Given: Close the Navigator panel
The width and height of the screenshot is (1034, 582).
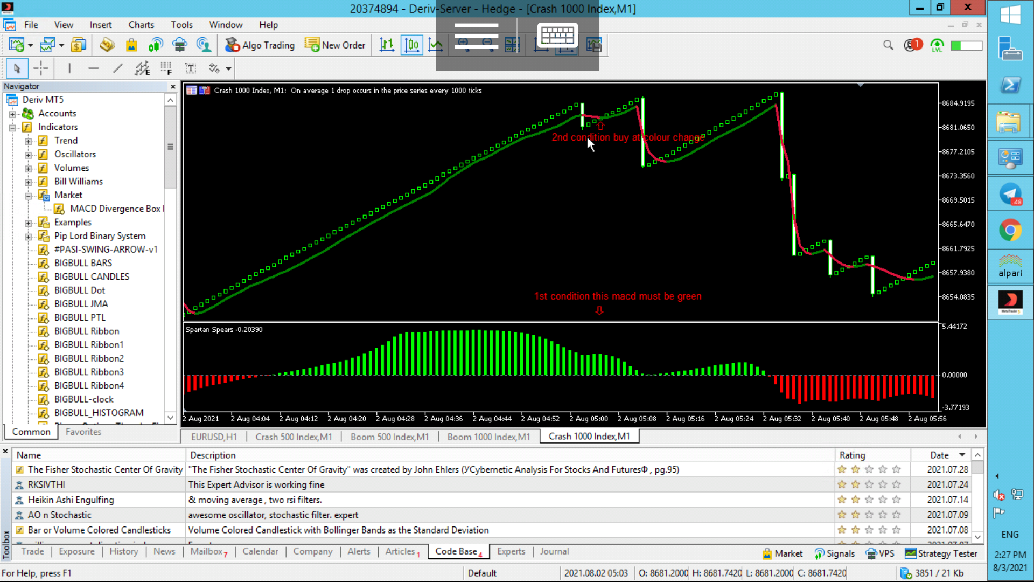Looking at the screenshot, I should click(x=173, y=87).
